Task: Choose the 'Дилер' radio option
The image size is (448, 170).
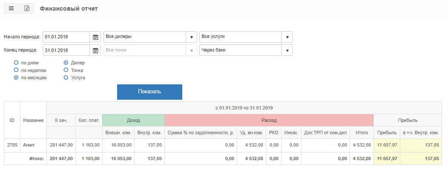Action: (66, 63)
